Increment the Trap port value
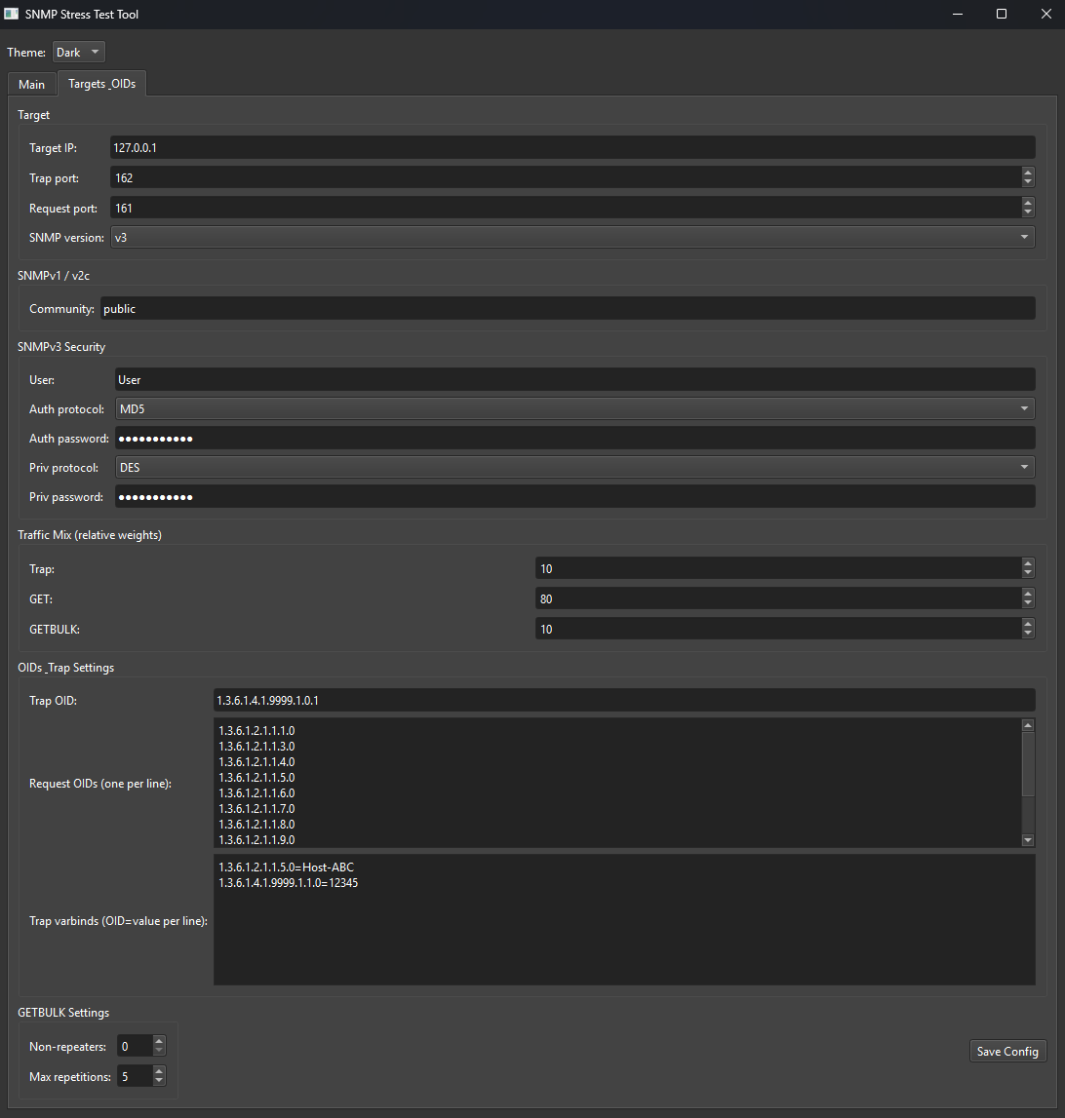The height and width of the screenshot is (1118, 1065). [x=1027, y=173]
